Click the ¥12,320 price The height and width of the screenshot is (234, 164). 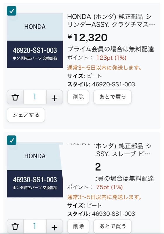coord(88,37)
